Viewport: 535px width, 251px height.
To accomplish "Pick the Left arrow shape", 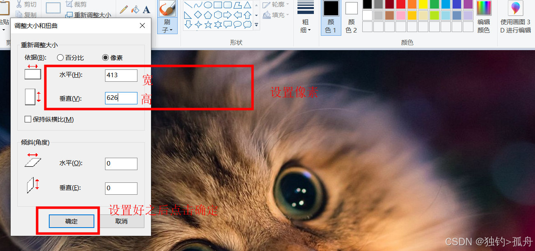I will (238, 15).
